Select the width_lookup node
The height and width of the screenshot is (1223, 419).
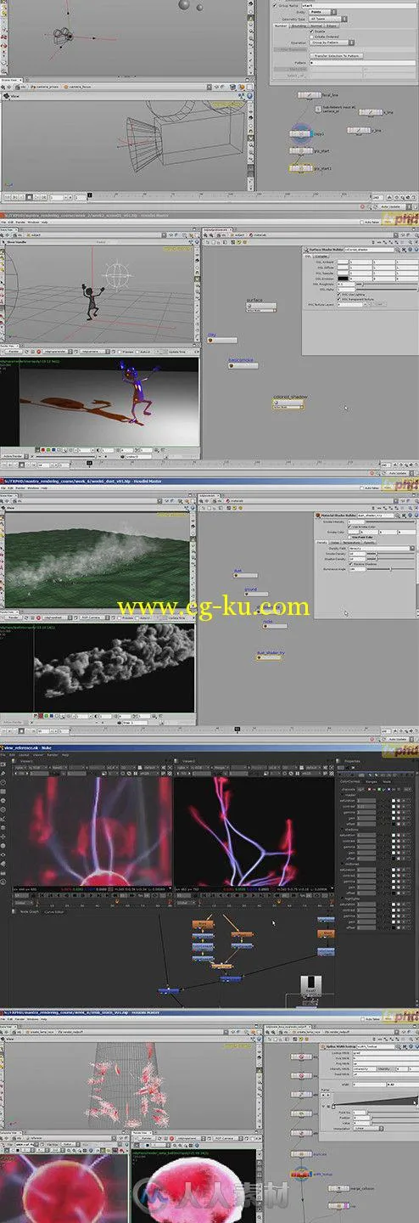[301, 1175]
